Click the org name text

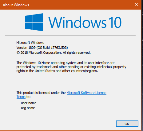click(x=28, y=108)
